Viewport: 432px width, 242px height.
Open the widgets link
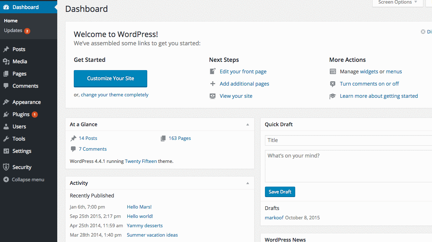pyautogui.click(x=369, y=72)
